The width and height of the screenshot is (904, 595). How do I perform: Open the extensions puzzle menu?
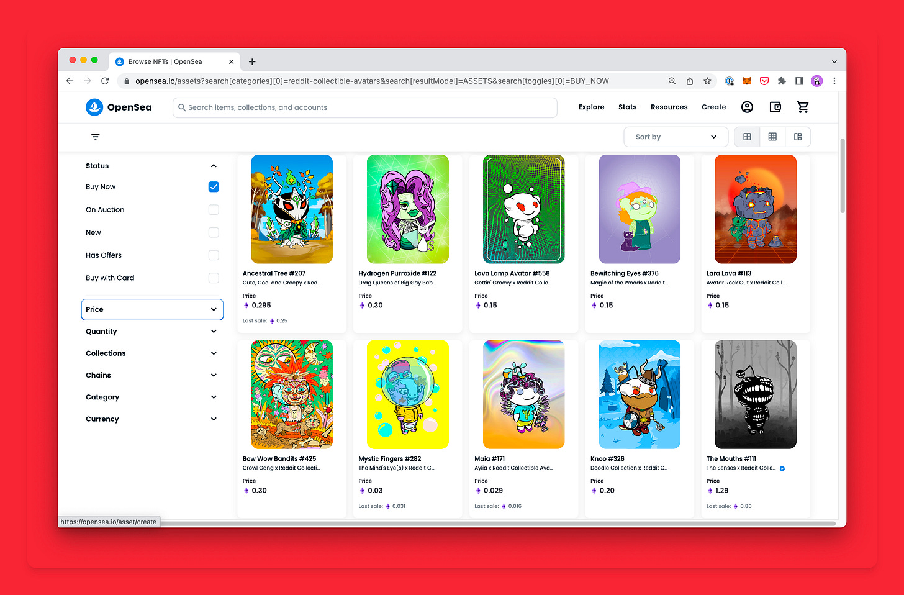click(x=782, y=81)
